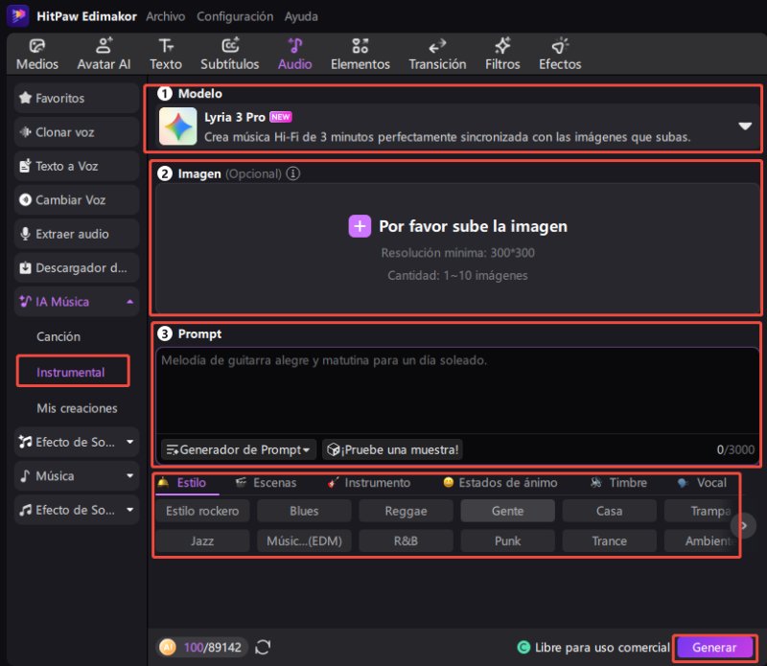
Task: Click ¡Pruebe una muestra! button
Action: pos(392,449)
